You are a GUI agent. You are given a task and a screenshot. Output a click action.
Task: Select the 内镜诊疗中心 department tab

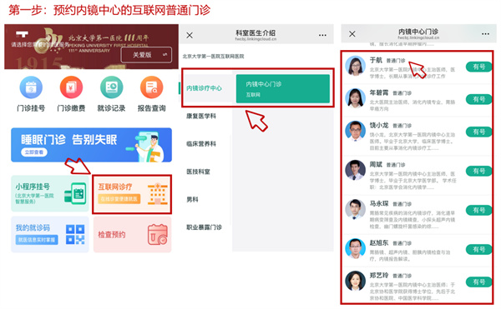coord(205,88)
